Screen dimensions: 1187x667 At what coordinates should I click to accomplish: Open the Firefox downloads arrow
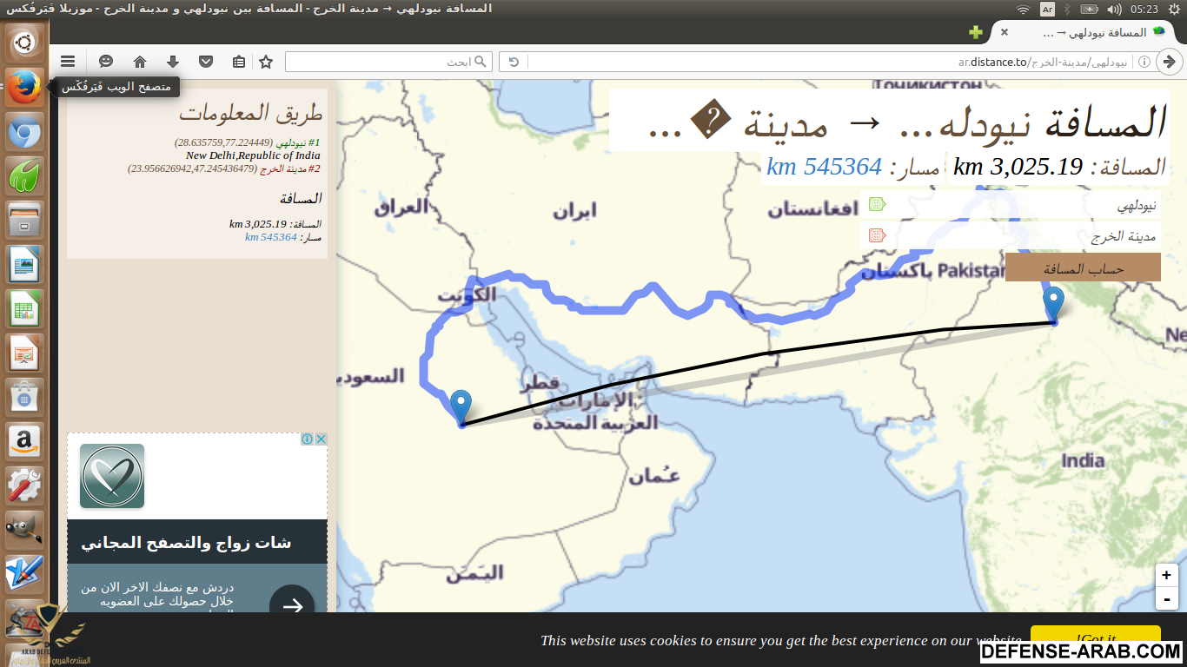click(x=173, y=62)
